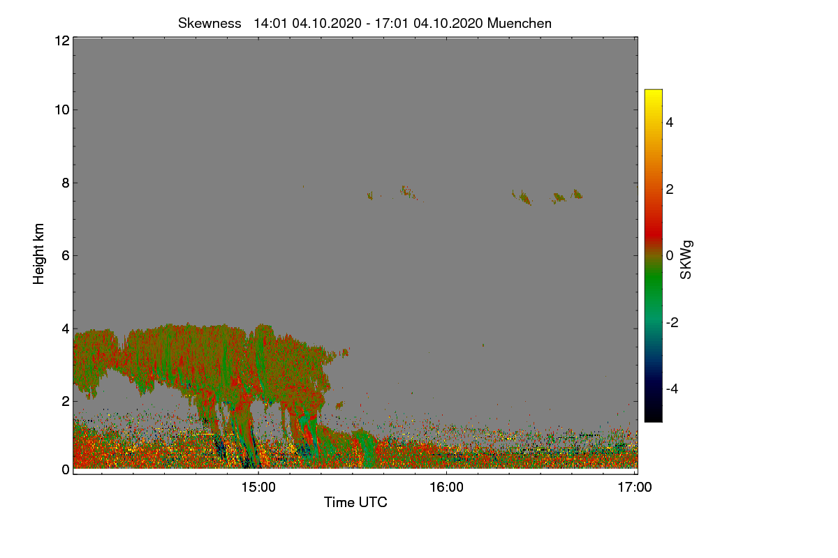Click the height tick label 6
Screen dimensions: 838x558
tap(65, 255)
